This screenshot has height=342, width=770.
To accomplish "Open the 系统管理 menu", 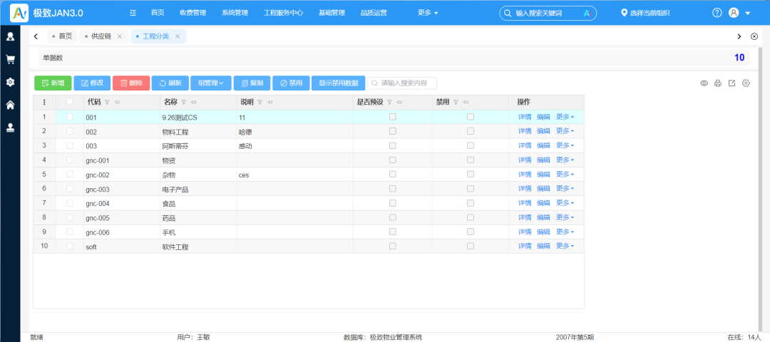I will tap(235, 13).
